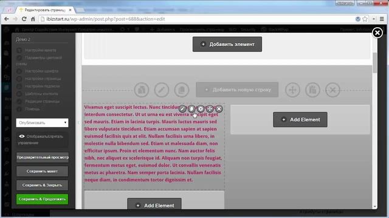Click the row icon left of the pencil

[x=142, y=90]
